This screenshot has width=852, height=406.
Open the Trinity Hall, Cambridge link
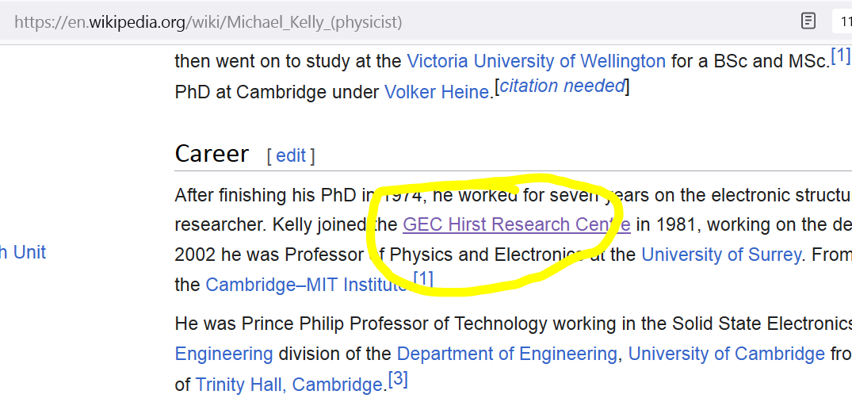[289, 385]
